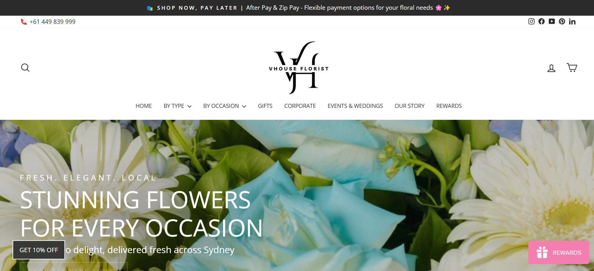
Task: Visit the Instagram social icon
Action: [531, 21]
